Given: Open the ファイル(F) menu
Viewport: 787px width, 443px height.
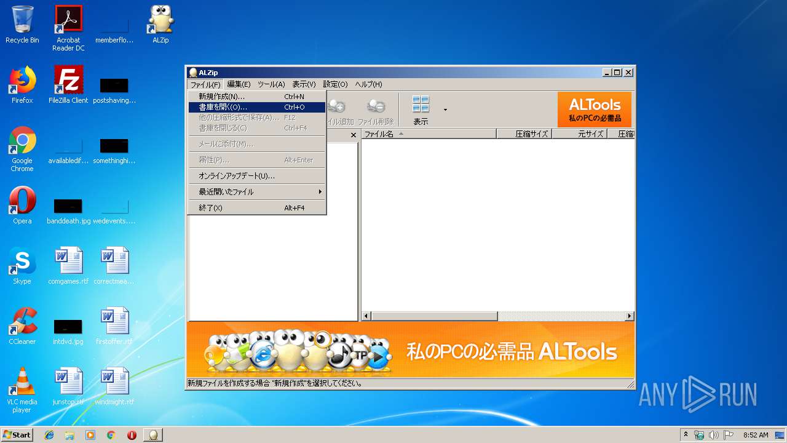Looking at the screenshot, I should click(205, 84).
